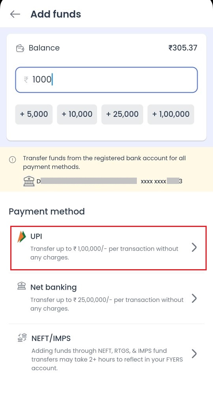
Task: Add 1,00,000 quick amount
Action: click(x=171, y=114)
